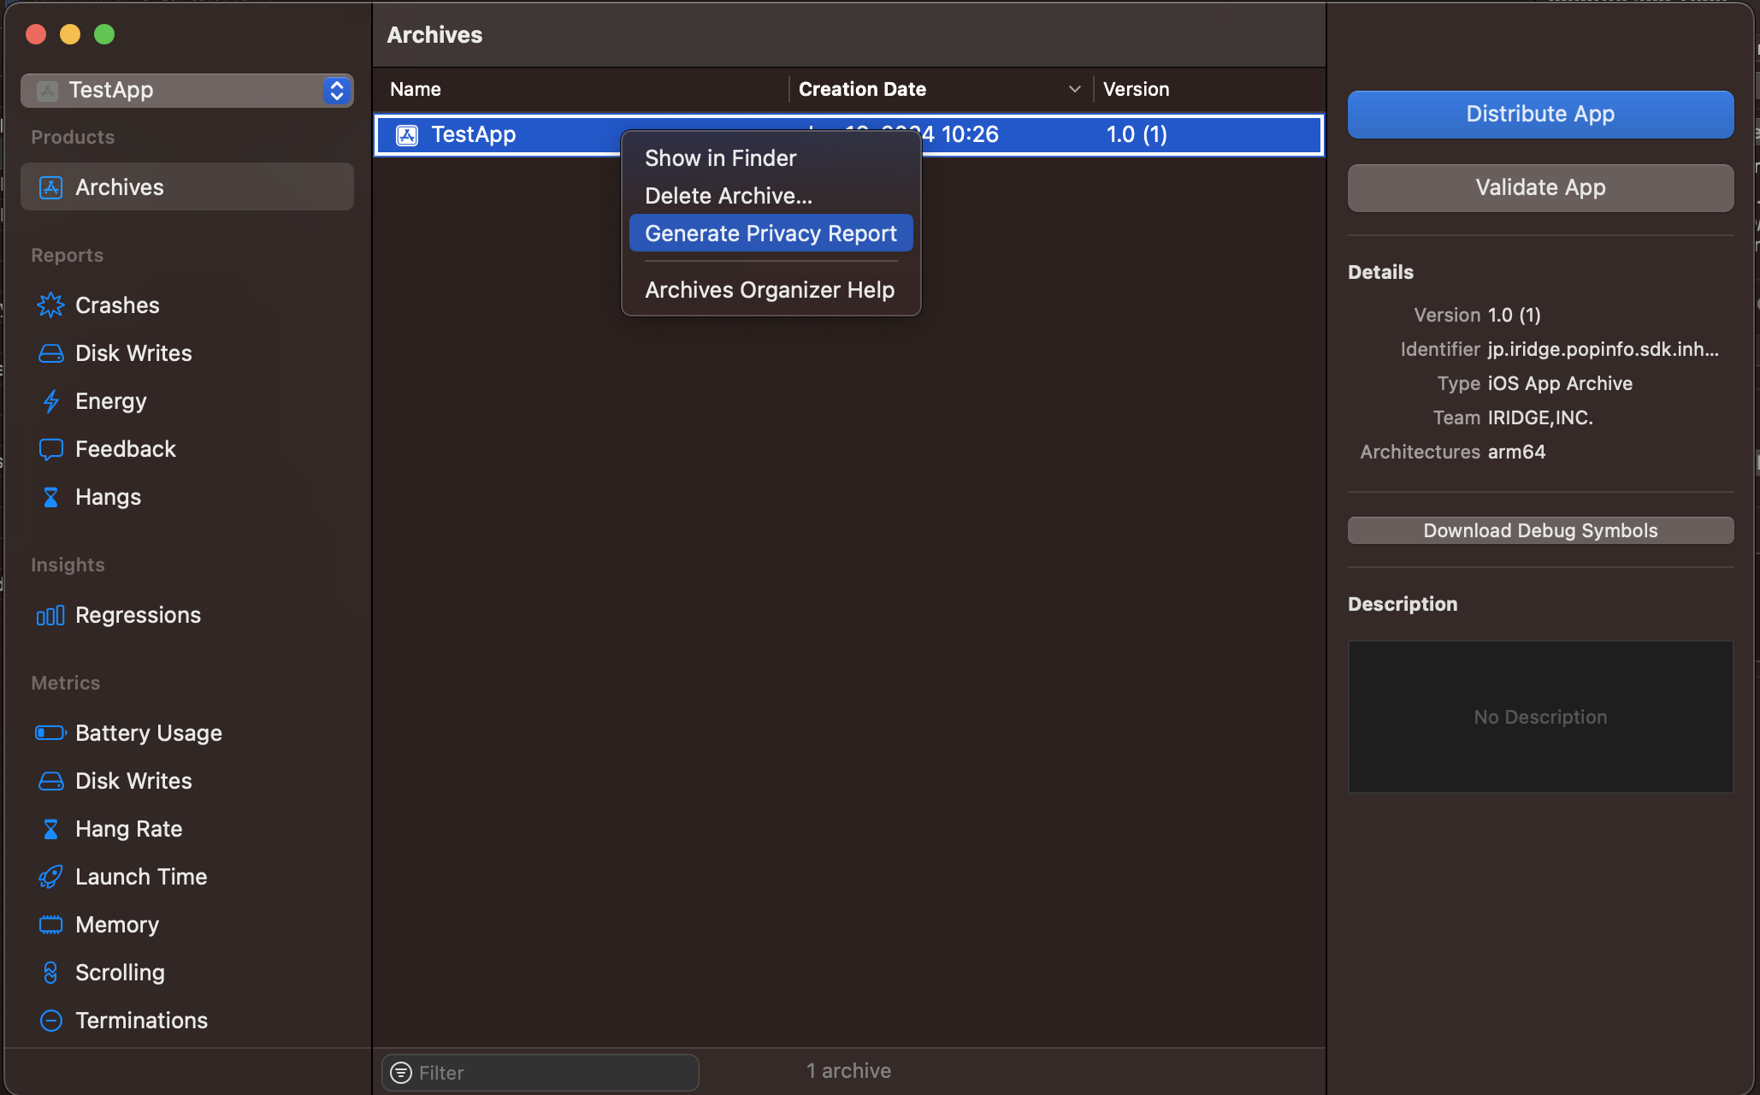Click the Feedback speech bubble icon
This screenshot has width=1760, height=1095.
point(50,449)
